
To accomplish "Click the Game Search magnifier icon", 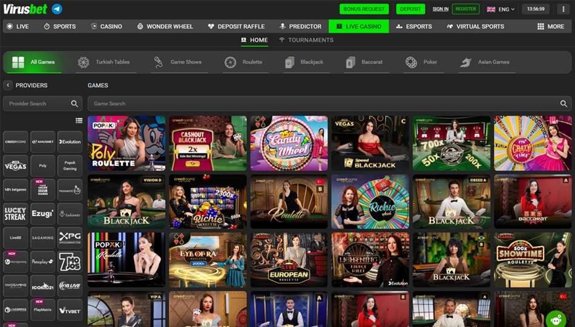I will [x=563, y=104].
